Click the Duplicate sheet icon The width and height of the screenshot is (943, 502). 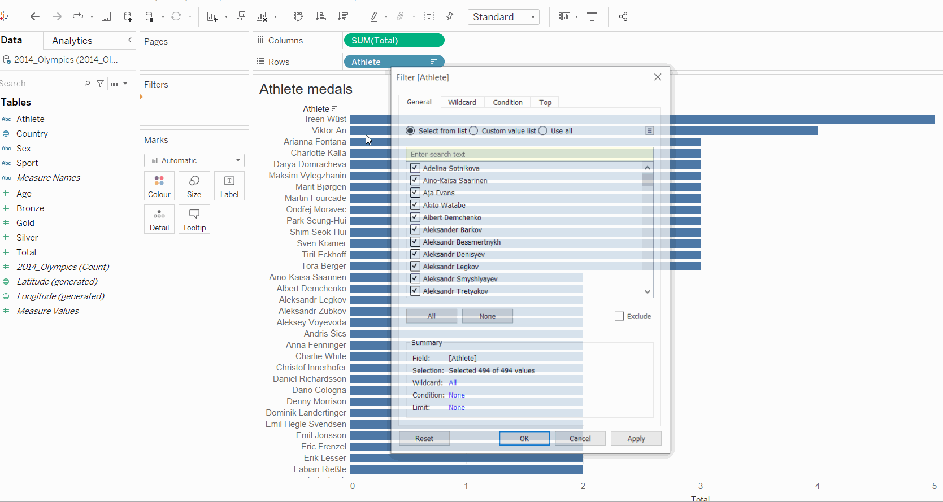point(240,16)
